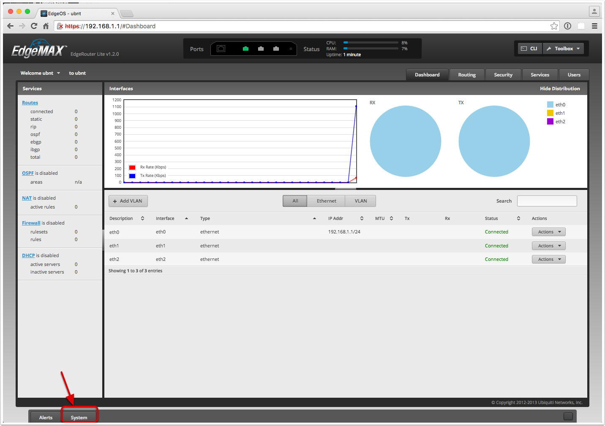Switch to the Routing tab
605x426 pixels.
point(467,75)
